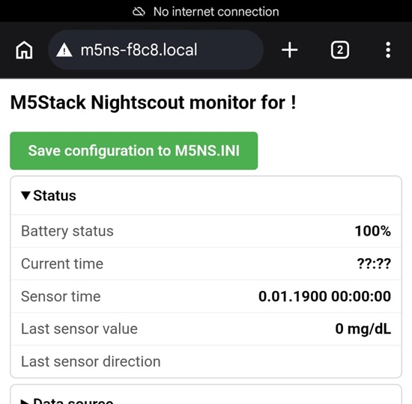This screenshot has width=412, height=404.
Task: Click the 0 mg/dL sensor reading
Action: 363,329
